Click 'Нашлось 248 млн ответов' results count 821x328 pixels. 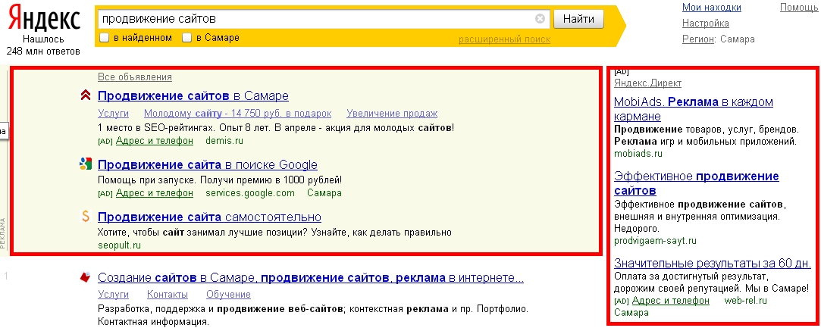coord(43,45)
